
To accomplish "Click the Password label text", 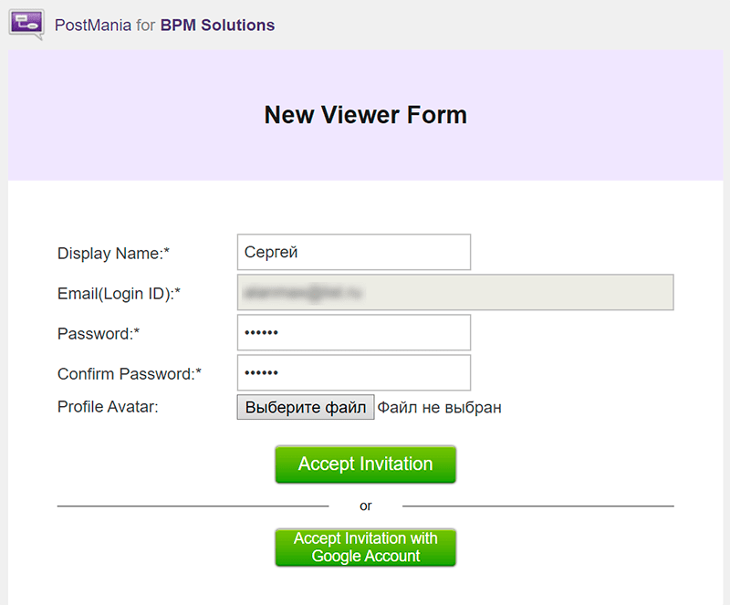I will [x=98, y=334].
